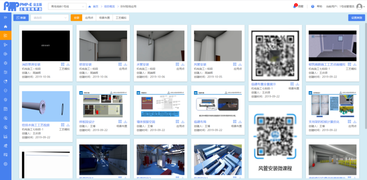Show QR code for 砌筑植筋施工工艺动画模拟 card
367x180 pixels.
pyautogui.click(x=349, y=65)
